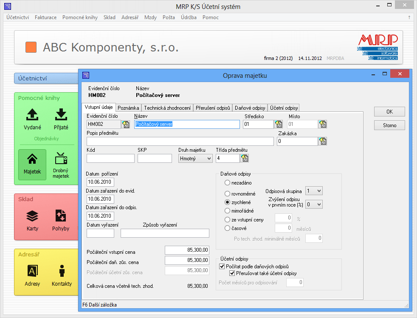Click into Datum pořízení field
The width and height of the screenshot is (417, 318).
tap(100, 182)
